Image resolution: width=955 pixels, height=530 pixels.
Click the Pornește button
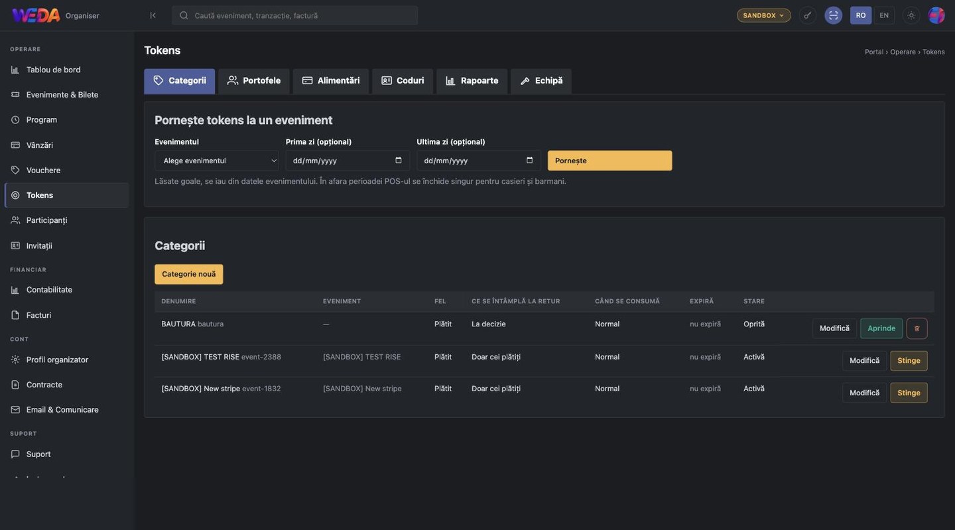coord(609,161)
